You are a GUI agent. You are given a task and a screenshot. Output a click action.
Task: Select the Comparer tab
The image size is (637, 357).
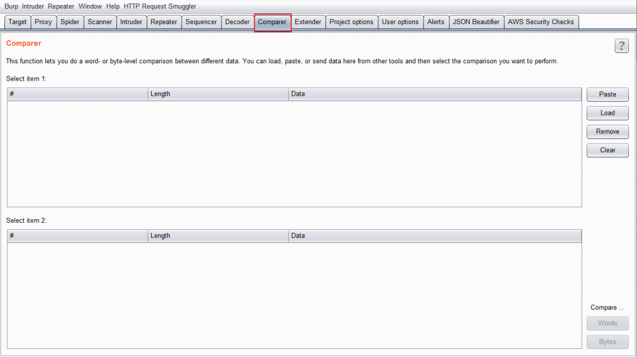[272, 22]
